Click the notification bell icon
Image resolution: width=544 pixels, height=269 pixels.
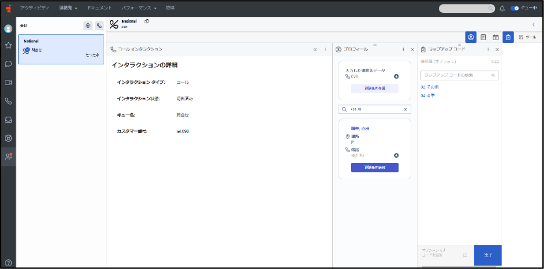point(502,8)
